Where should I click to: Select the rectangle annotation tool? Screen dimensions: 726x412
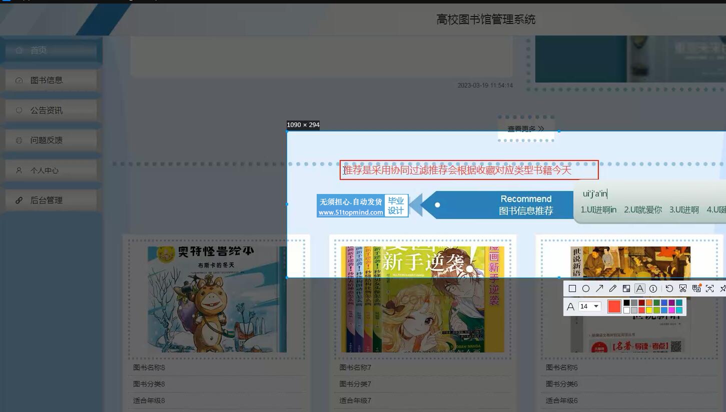[x=572, y=288]
